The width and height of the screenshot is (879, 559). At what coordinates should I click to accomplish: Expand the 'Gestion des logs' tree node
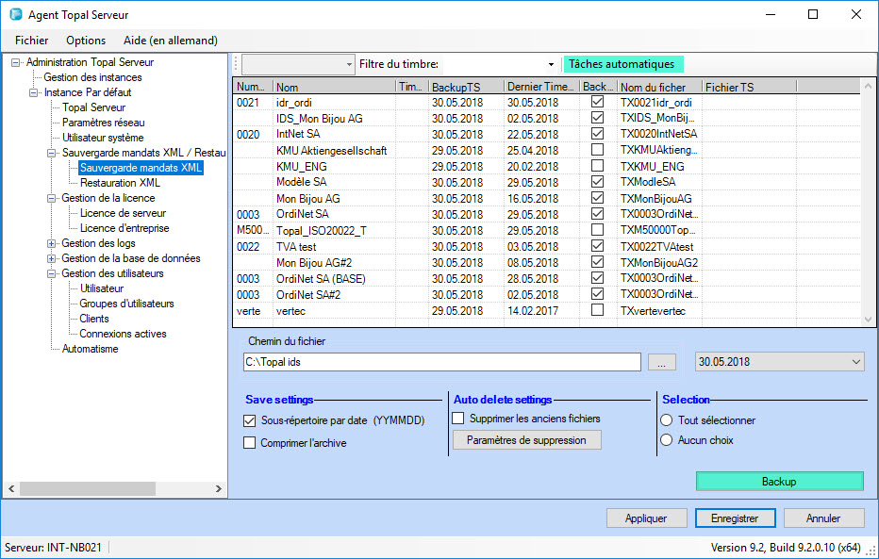[52, 243]
